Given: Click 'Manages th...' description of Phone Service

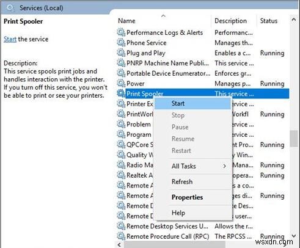Looking at the screenshot, I should tap(233, 43).
